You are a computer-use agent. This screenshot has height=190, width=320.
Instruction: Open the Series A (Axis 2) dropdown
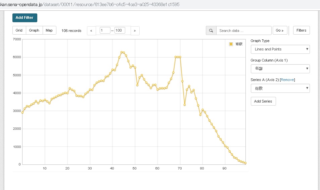click(280, 88)
